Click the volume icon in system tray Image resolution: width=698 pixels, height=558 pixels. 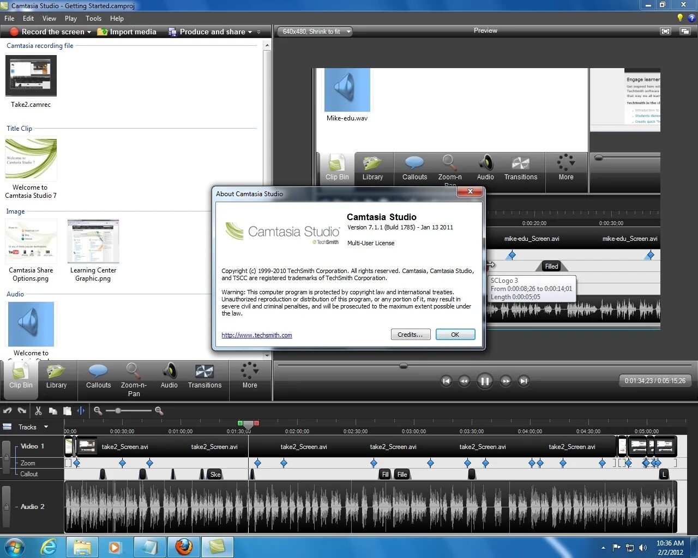[643, 548]
